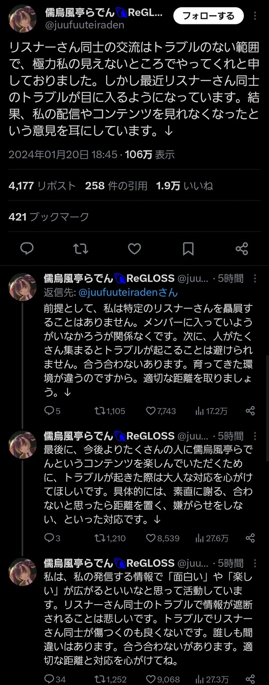Share the main tweet via share icon

[x=242, y=248]
